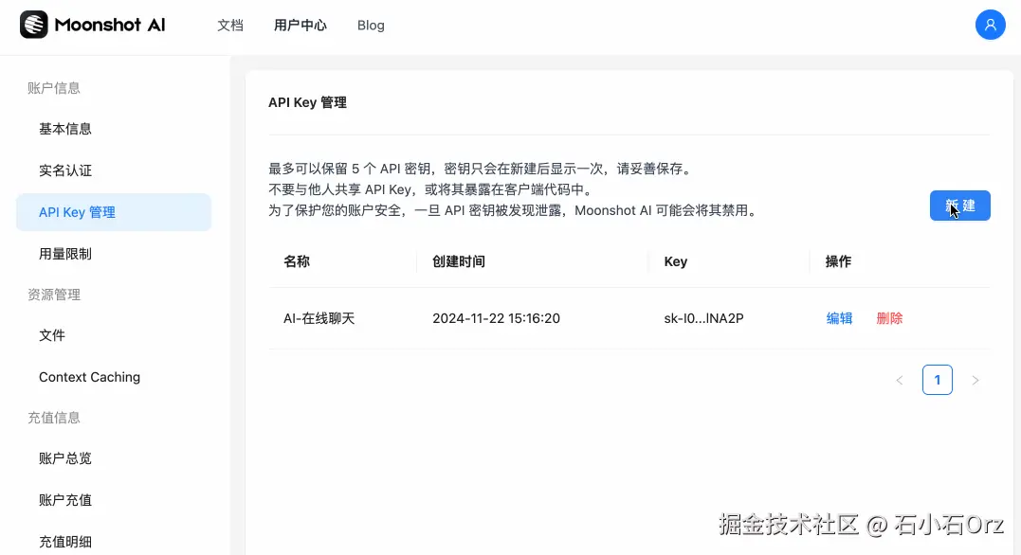Click the 账户信息 sidebar section label
This screenshot has height=555, width=1021.
click(x=53, y=88)
